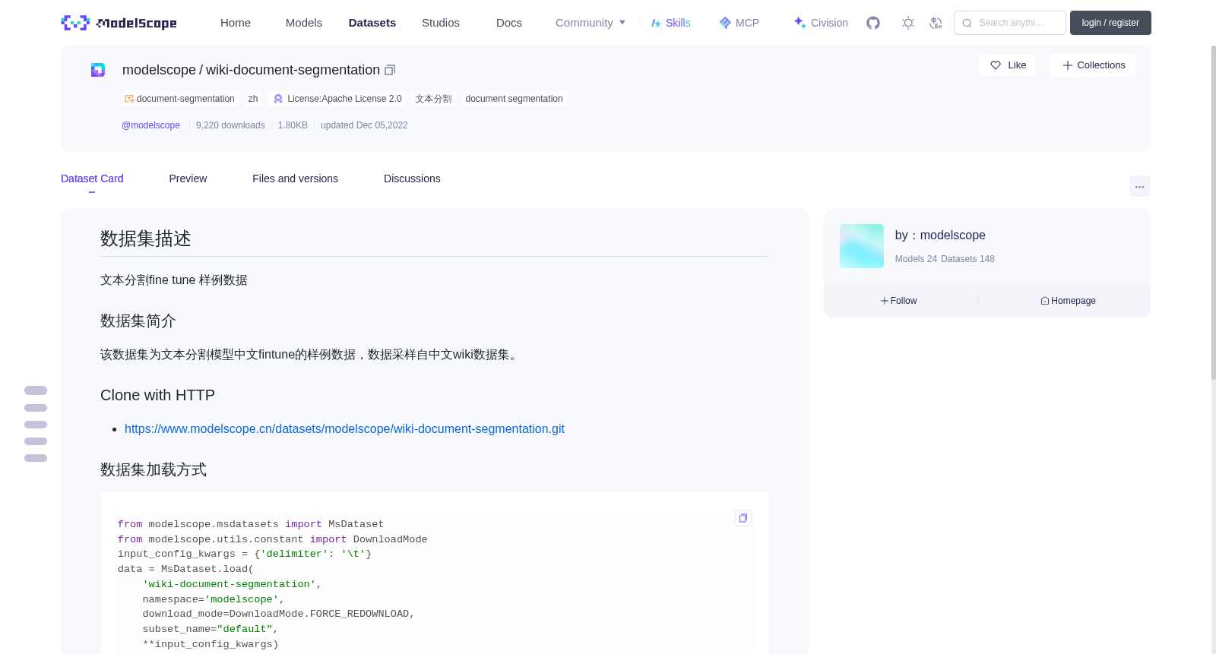Screen dimensions: 1216x654
Task: Click the modelscope organization avatar thumbnail
Action: [x=862, y=246]
